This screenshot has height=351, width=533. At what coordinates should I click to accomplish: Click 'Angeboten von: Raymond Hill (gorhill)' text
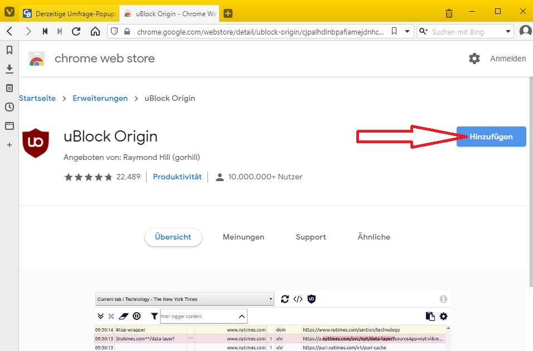click(132, 157)
